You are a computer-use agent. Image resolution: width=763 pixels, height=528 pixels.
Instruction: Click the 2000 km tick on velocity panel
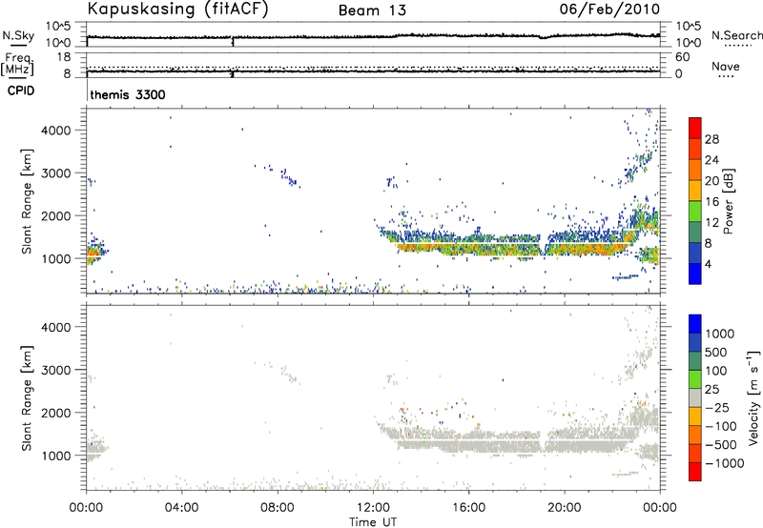coord(56,413)
